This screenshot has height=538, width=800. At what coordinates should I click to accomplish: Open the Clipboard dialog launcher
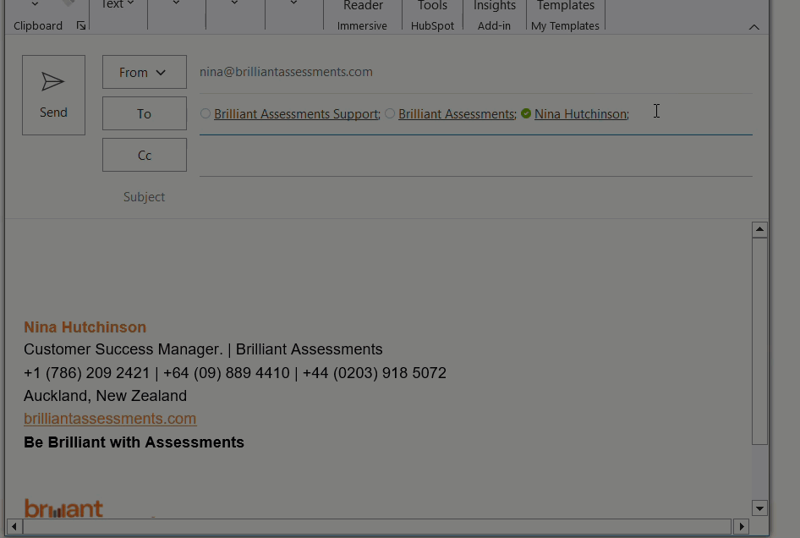(x=81, y=26)
